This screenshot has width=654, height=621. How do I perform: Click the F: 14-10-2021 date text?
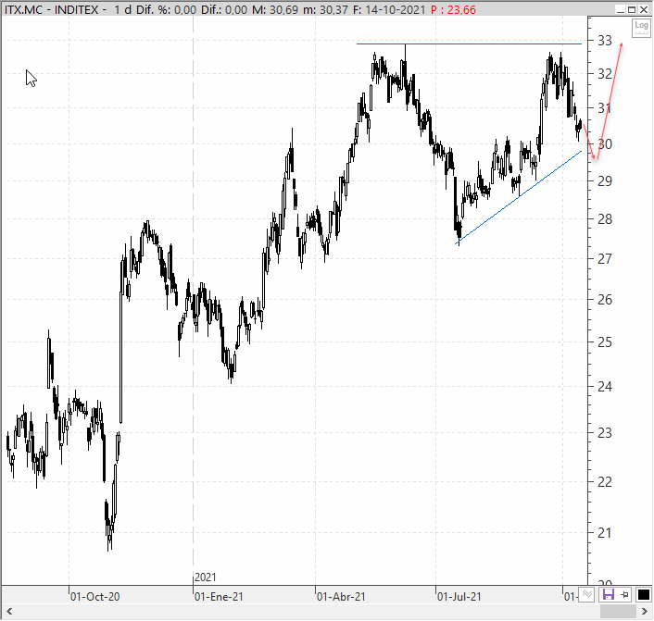389,9
